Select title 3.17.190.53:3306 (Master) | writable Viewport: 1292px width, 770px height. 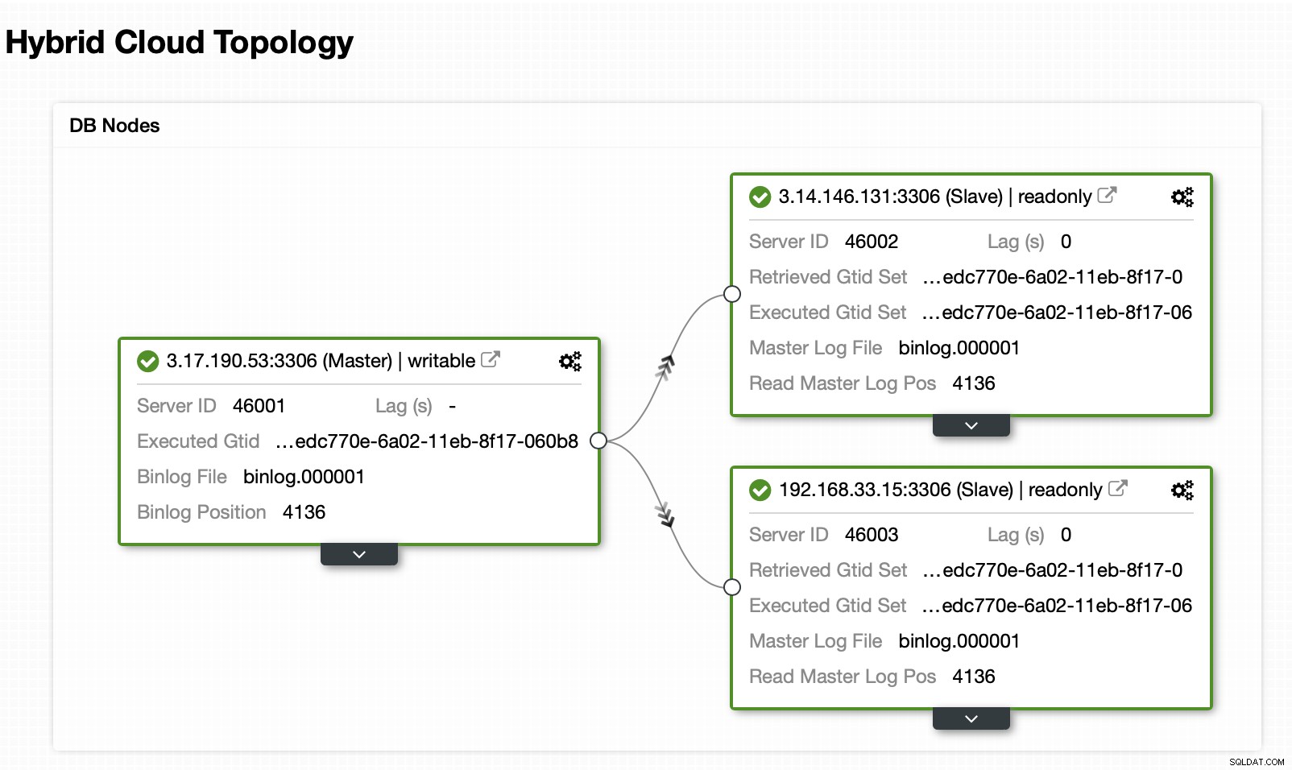321,361
